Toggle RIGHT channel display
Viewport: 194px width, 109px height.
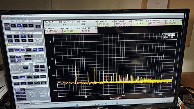[x=40, y=49]
